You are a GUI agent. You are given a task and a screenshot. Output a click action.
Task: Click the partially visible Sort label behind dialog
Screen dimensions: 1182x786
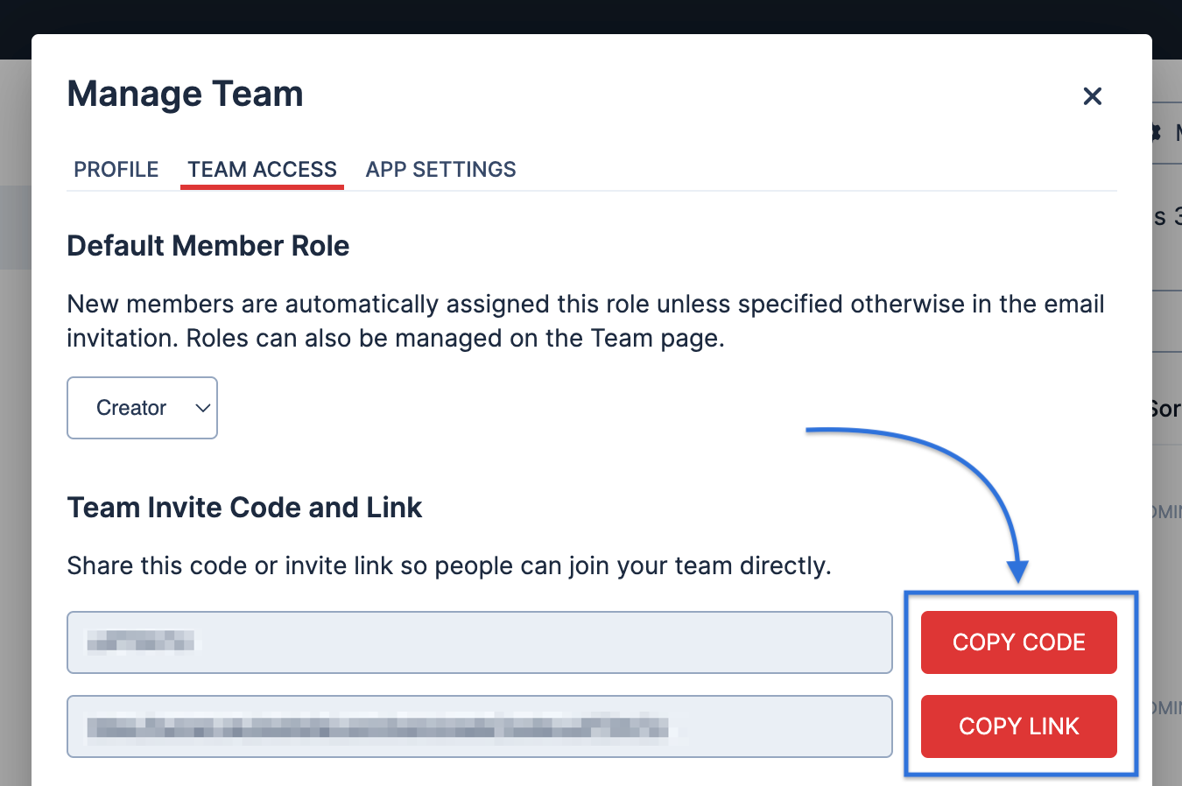pyautogui.click(x=1165, y=409)
